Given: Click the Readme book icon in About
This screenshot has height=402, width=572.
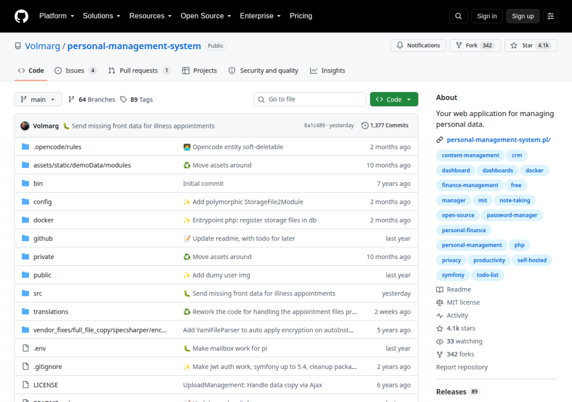Looking at the screenshot, I should click(x=440, y=289).
